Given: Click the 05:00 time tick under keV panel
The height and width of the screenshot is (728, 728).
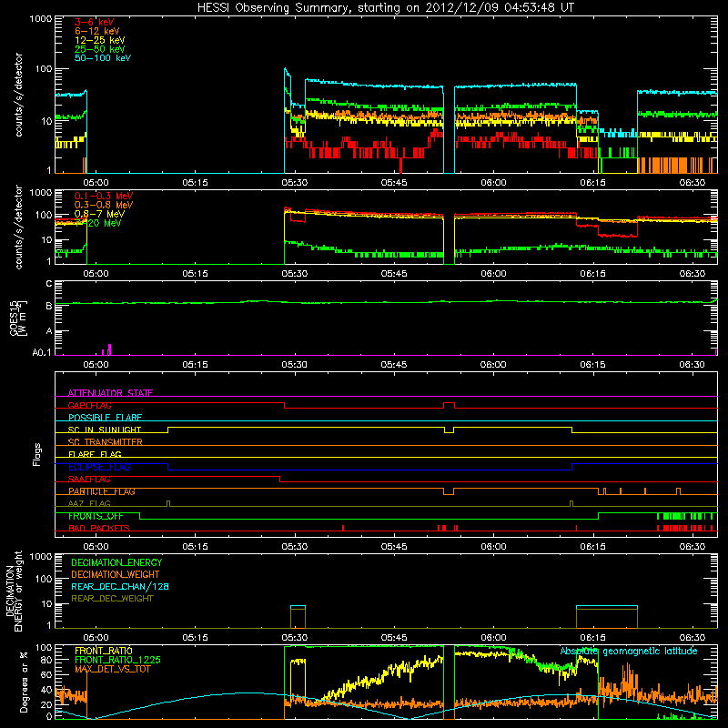Looking at the screenshot, I should [x=96, y=183].
